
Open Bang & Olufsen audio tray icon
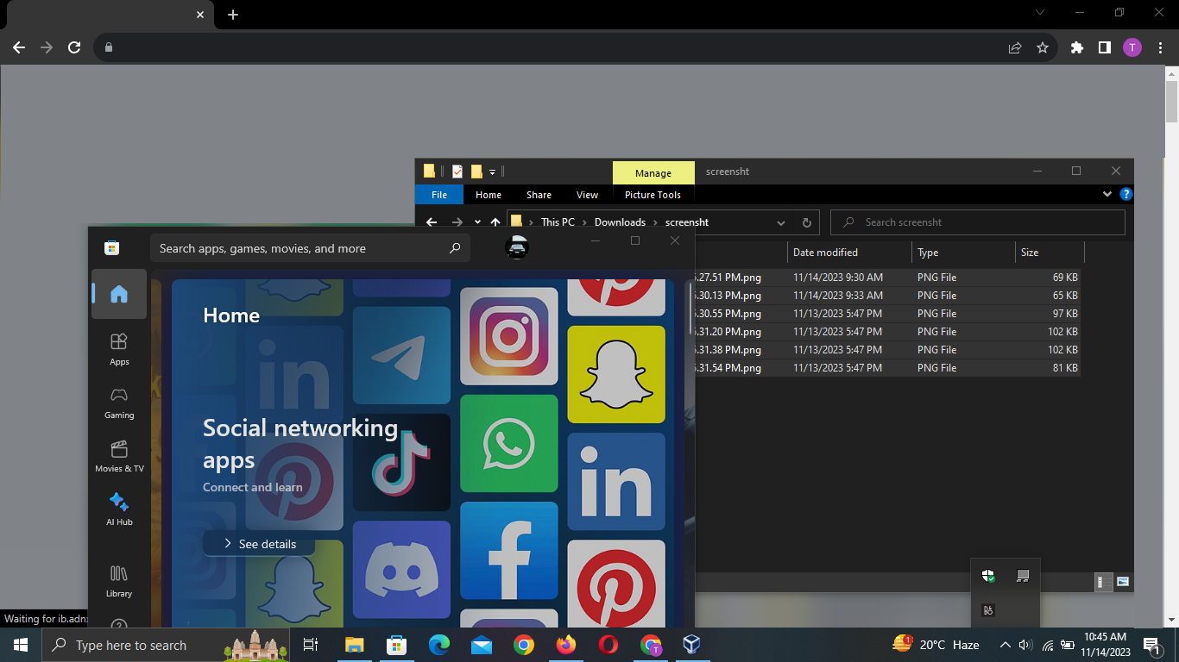(988, 610)
